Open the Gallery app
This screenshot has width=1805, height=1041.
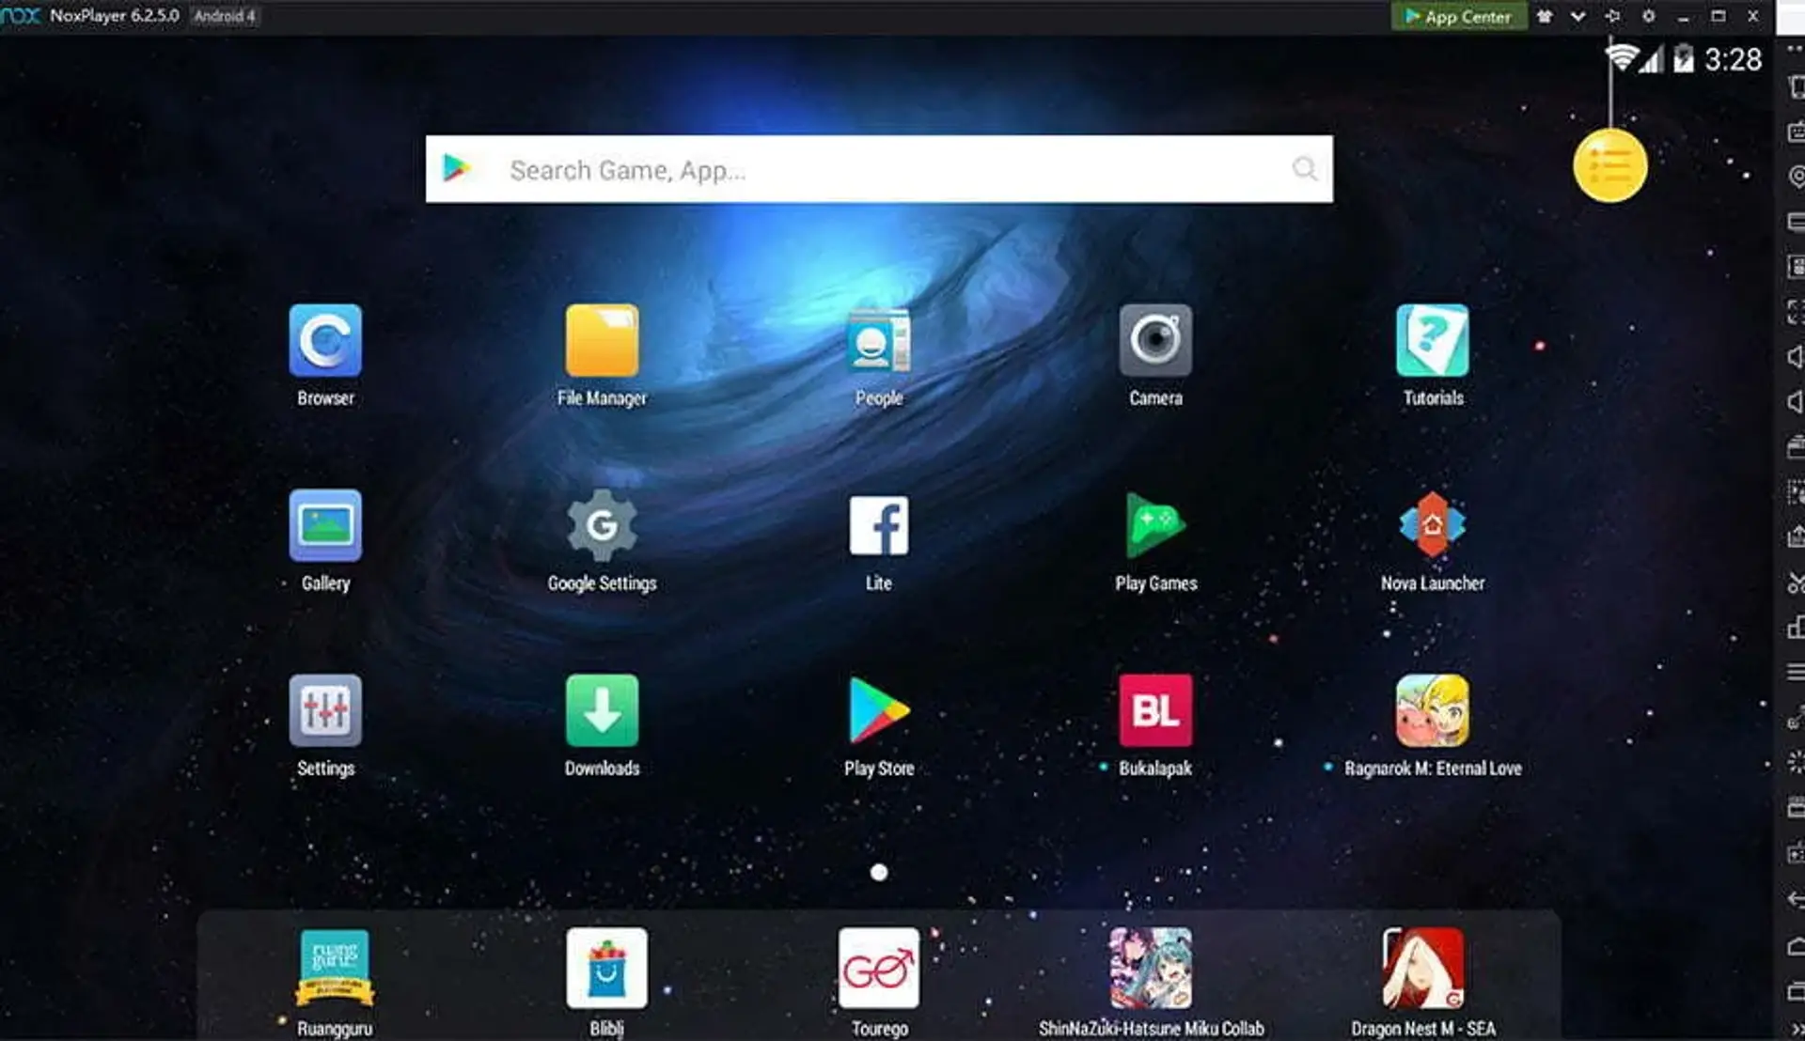tap(325, 525)
